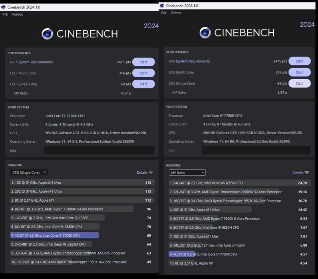The image size is (318, 279).
Task: Start the GPU benchmark in left window
Action: pyautogui.click(x=143, y=62)
